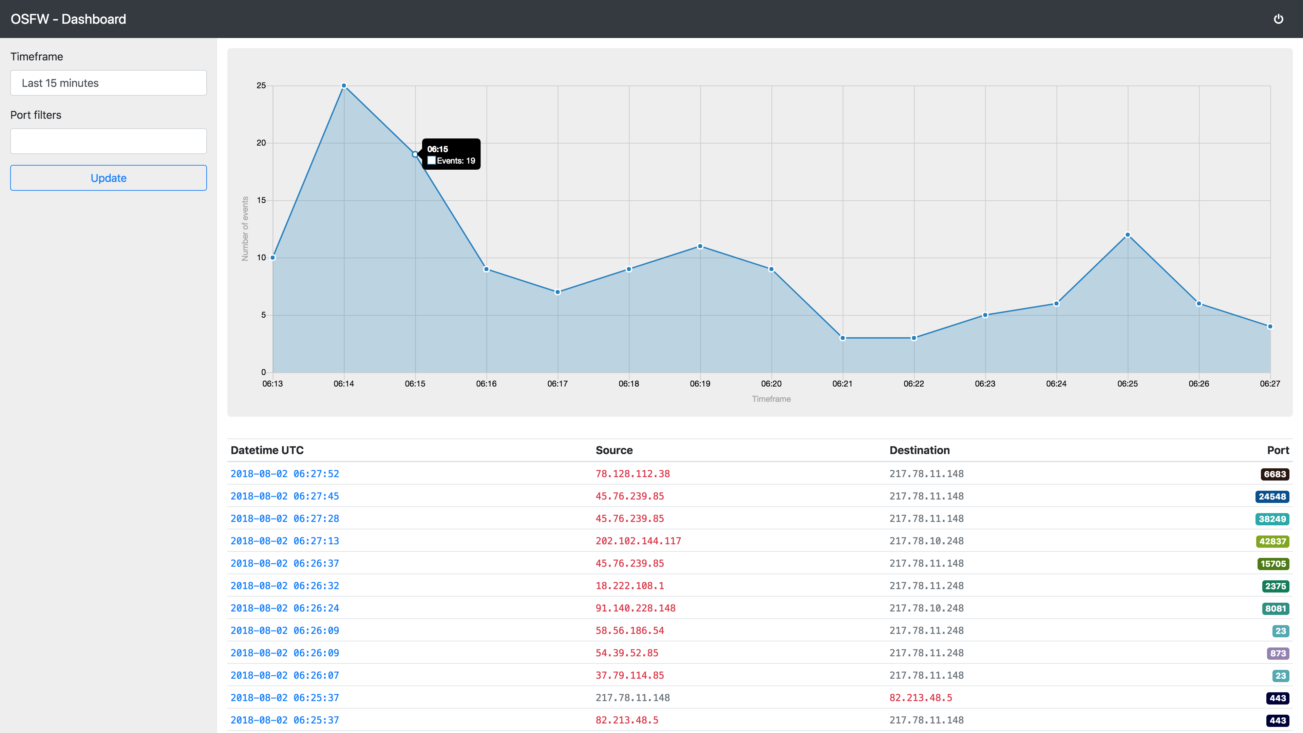The height and width of the screenshot is (733, 1303).
Task: Open datetime link 2018-08-02 06:27:52
Action: point(285,474)
